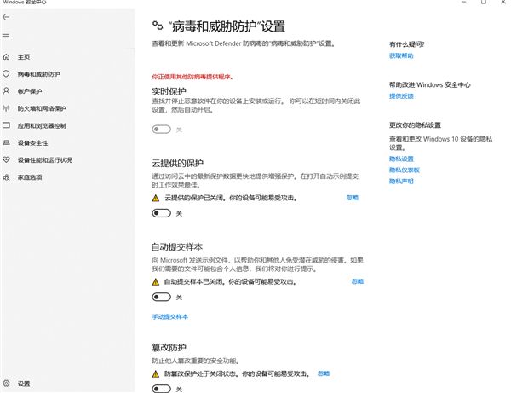Open the hamburger navigation menu
The height and width of the screenshot is (393, 511).
[7, 36]
